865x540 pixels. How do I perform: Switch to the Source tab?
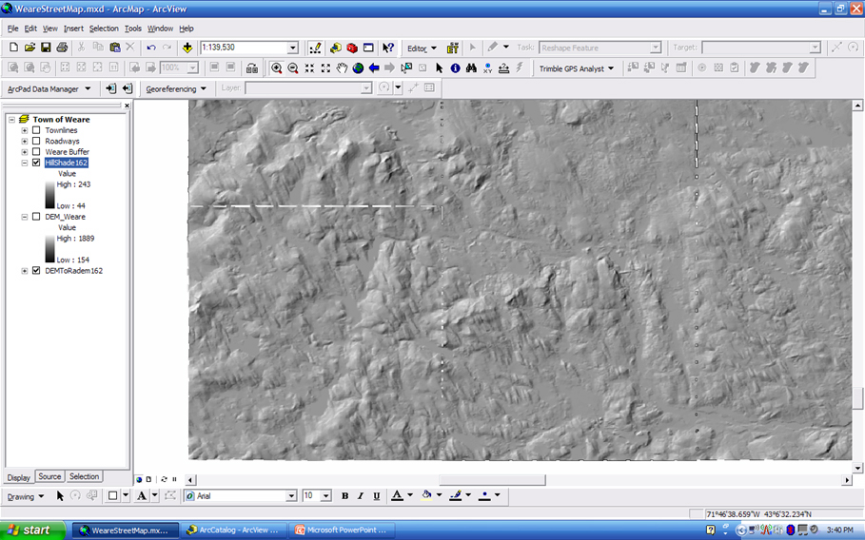[x=49, y=476]
